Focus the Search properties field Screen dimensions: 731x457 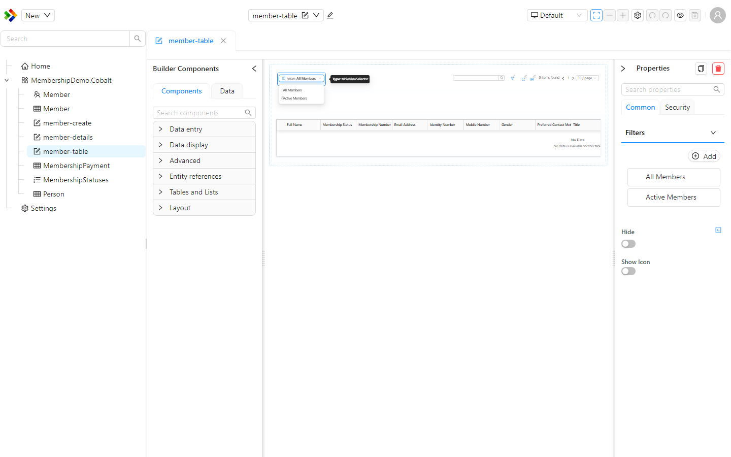[673, 89]
